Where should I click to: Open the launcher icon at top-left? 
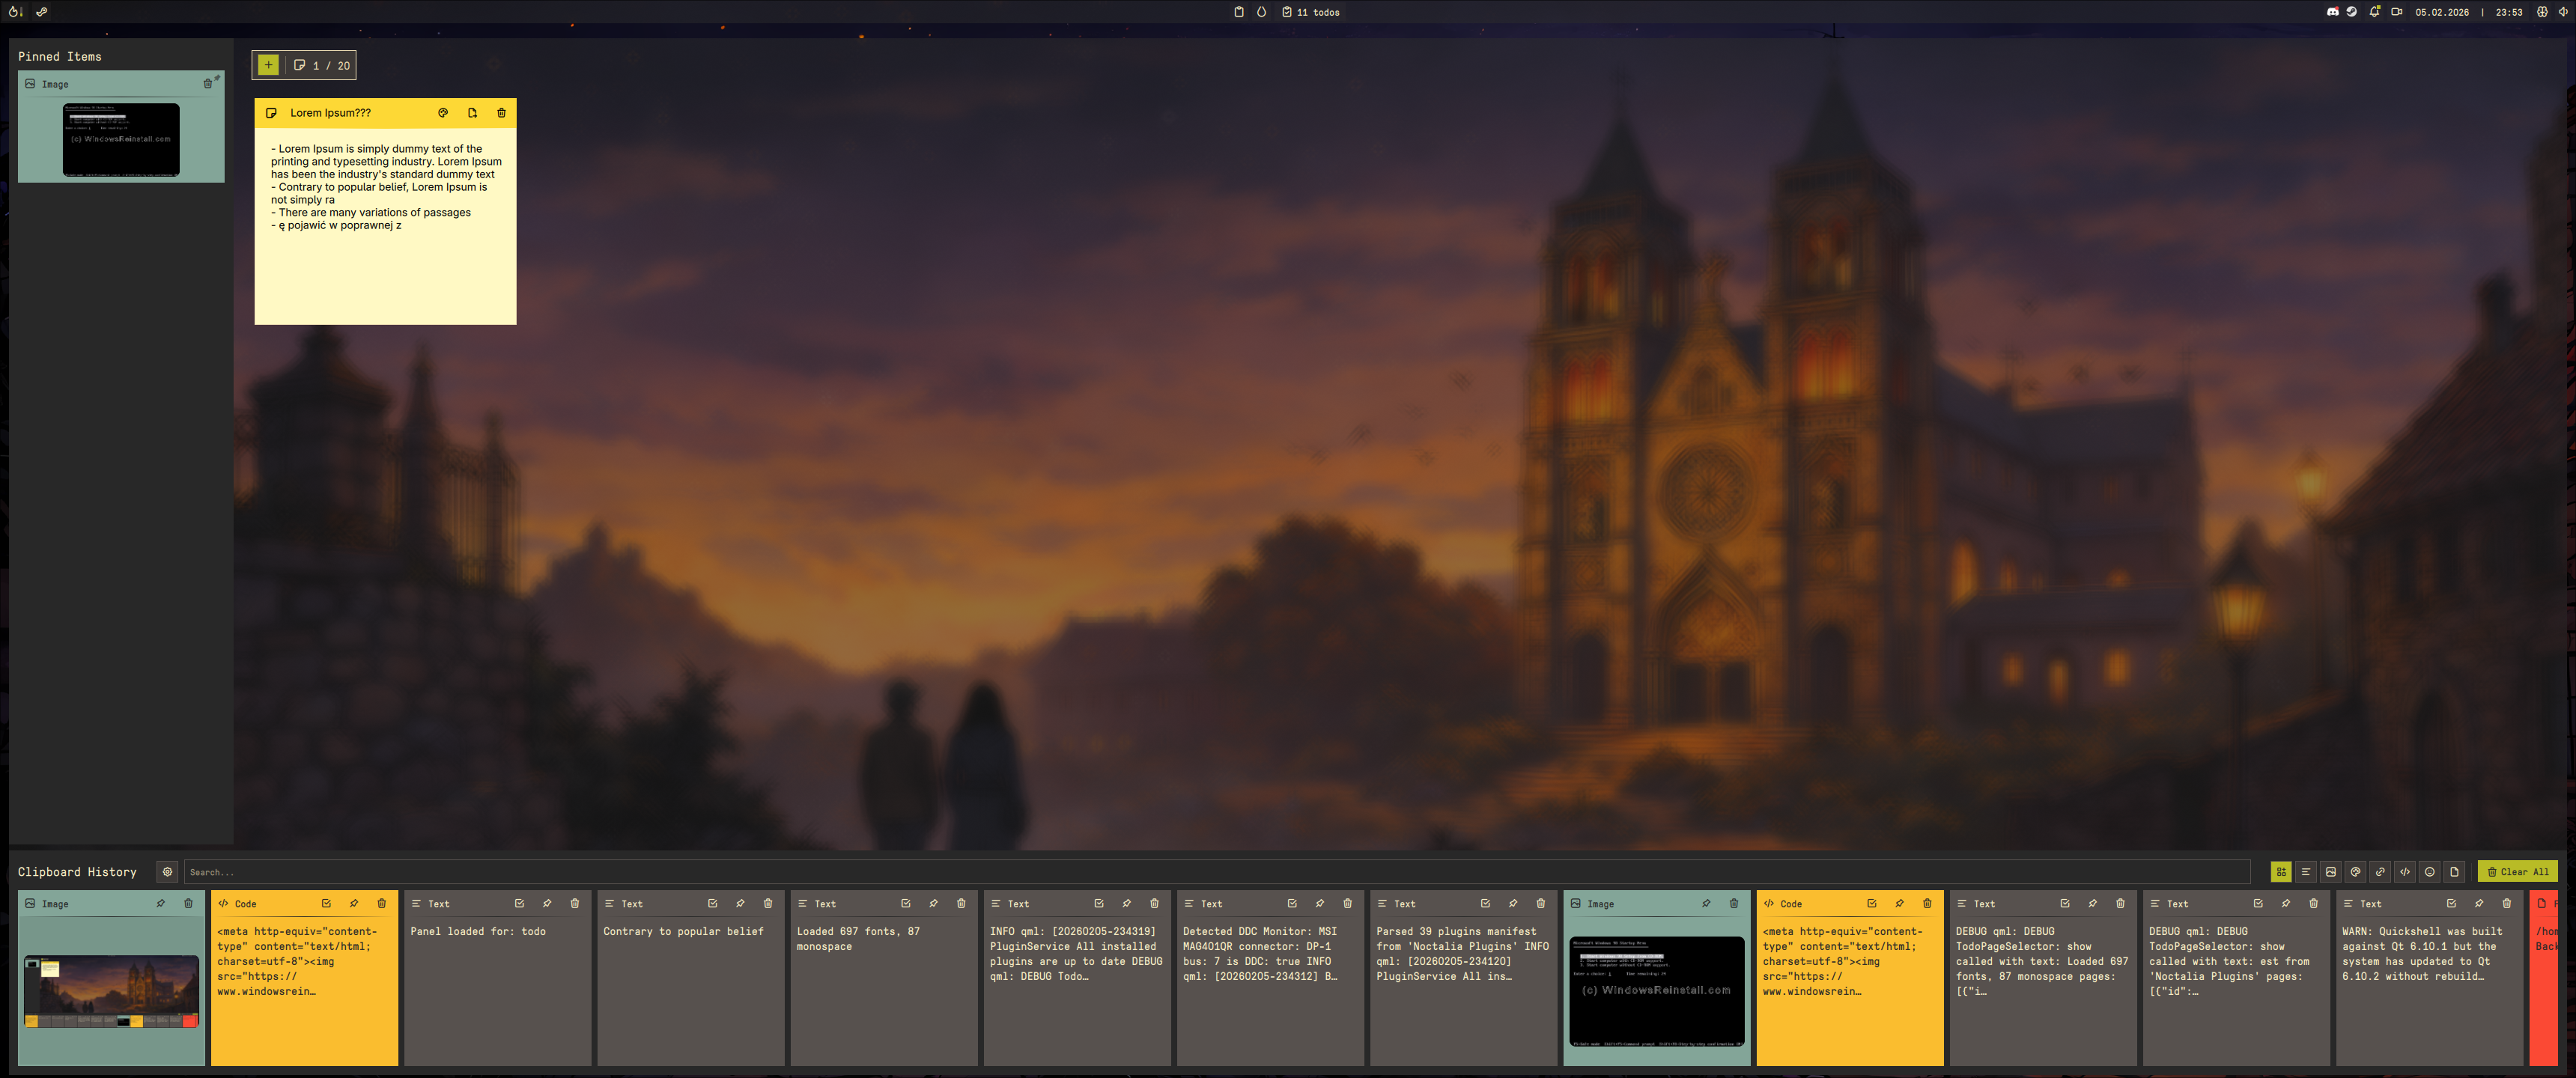pos(15,12)
